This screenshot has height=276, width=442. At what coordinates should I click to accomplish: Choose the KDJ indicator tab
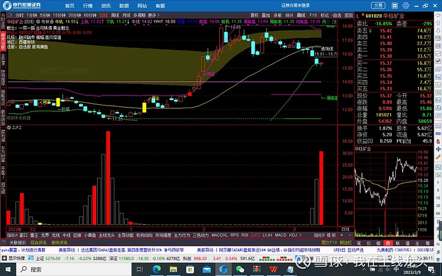(293, 235)
